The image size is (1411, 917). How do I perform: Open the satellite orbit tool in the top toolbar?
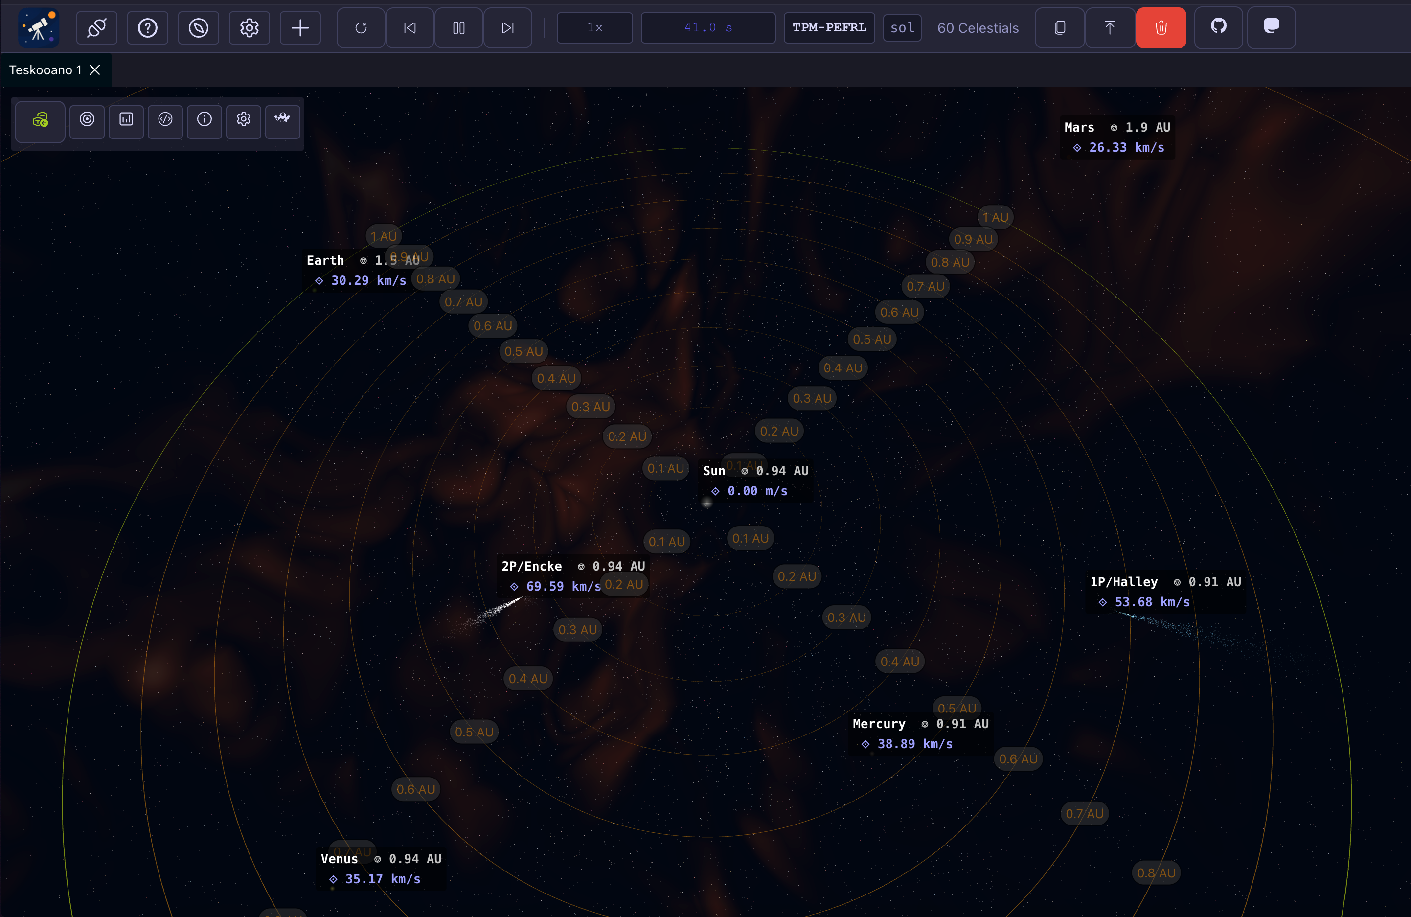(x=97, y=28)
